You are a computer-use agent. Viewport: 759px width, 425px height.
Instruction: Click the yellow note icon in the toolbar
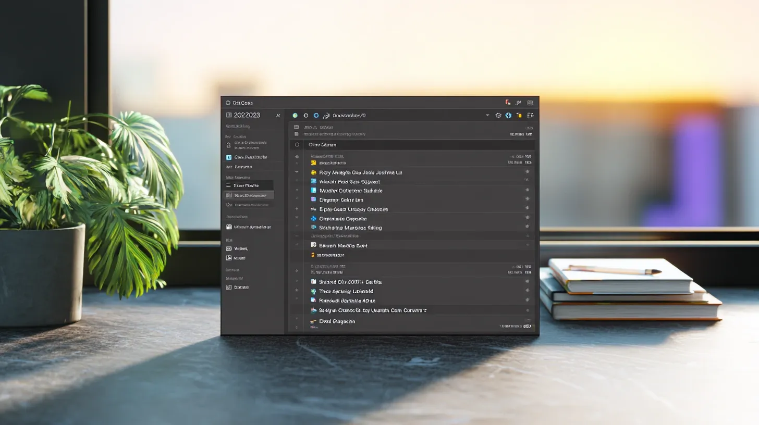tap(519, 115)
